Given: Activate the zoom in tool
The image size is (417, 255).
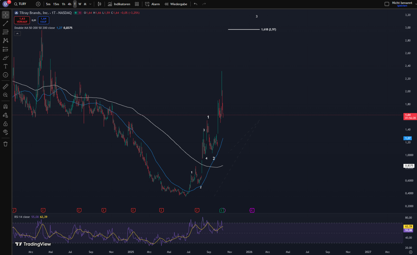Looking at the screenshot, I should point(5,95).
